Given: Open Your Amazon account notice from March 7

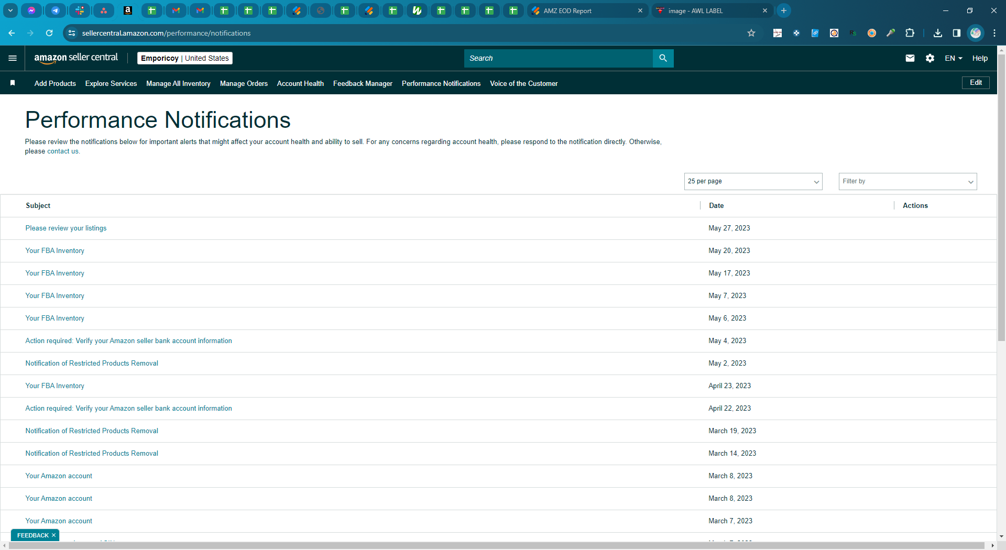Looking at the screenshot, I should coord(59,521).
